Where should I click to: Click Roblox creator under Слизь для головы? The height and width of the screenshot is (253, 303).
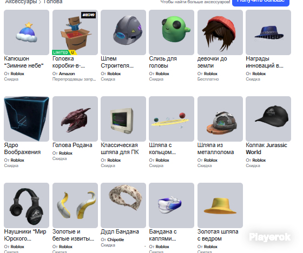[x=162, y=74]
